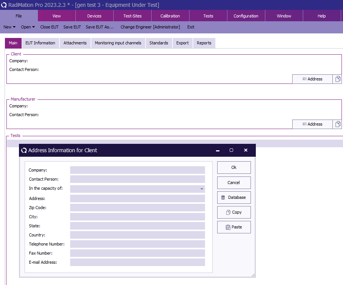Viewport: 343px width, 285px height.
Task: Switch to the Main tab
Action: coord(13,43)
